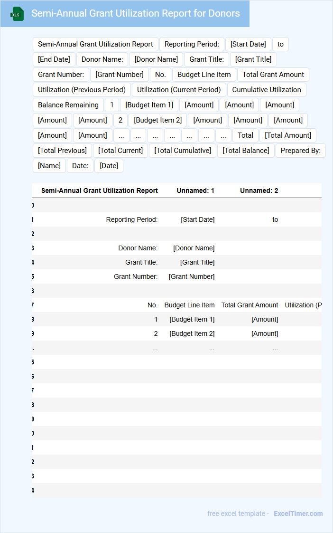This screenshot has width=333, height=533.
Task: Select the 'Prepared By:' tag
Action: coord(300,151)
